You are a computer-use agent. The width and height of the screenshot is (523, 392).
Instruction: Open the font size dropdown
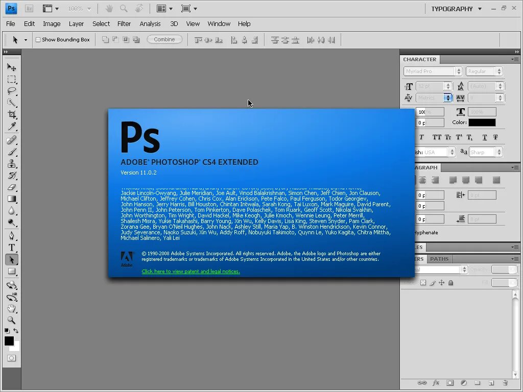point(448,86)
